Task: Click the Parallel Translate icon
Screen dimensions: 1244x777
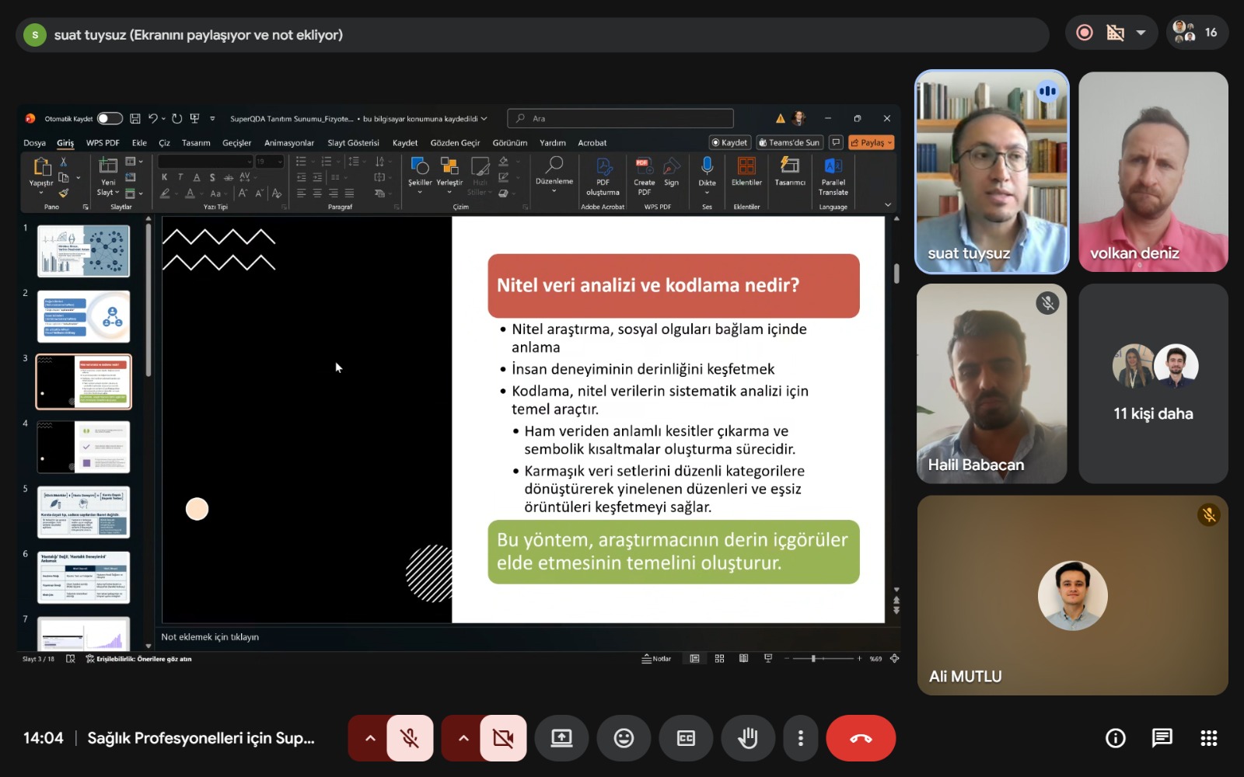Action: tap(833, 166)
